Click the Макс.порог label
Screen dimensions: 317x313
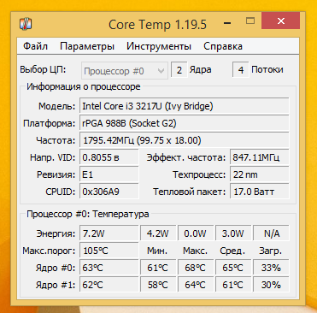[x=49, y=251]
